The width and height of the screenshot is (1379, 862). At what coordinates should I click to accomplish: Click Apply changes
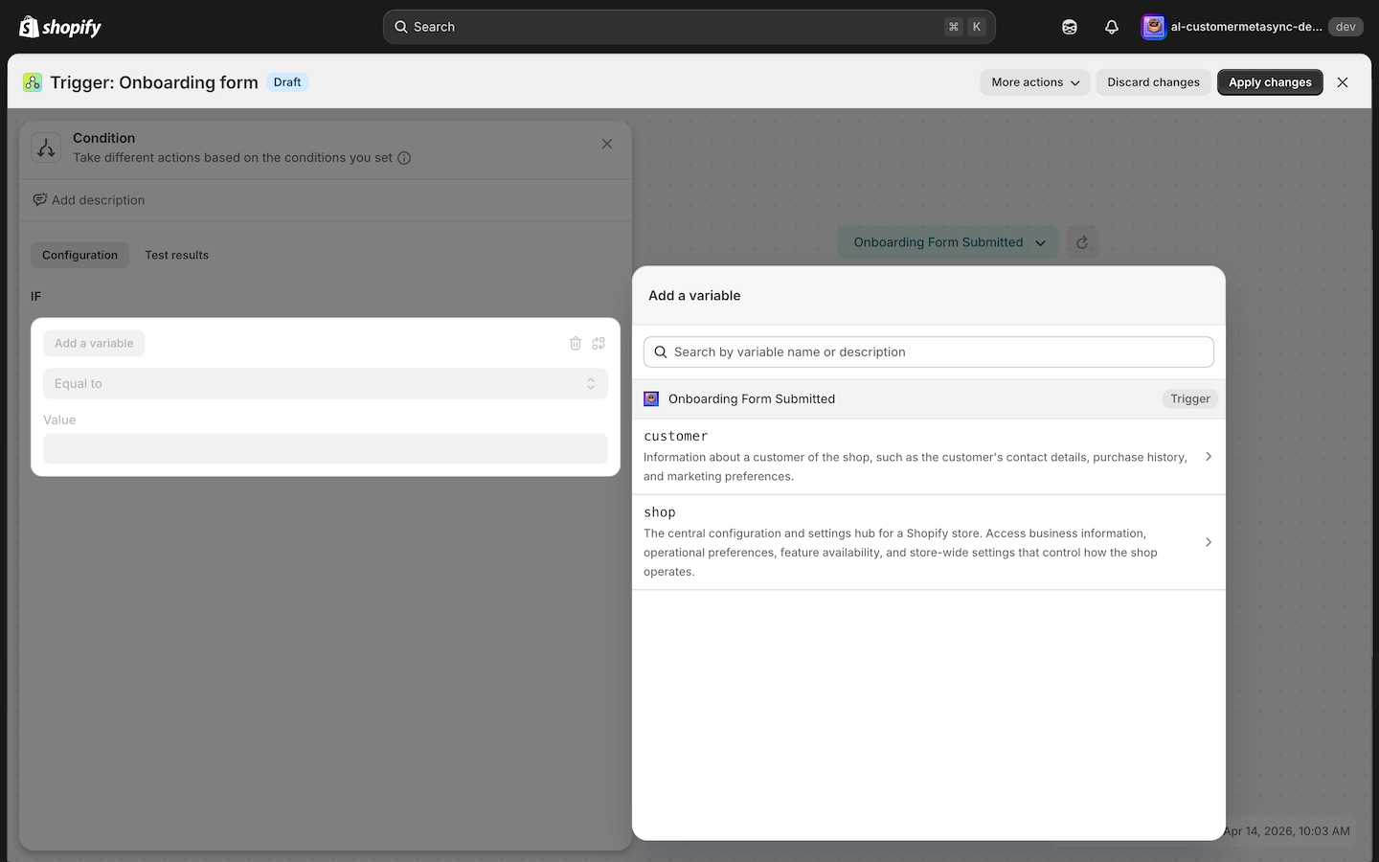coord(1270,82)
